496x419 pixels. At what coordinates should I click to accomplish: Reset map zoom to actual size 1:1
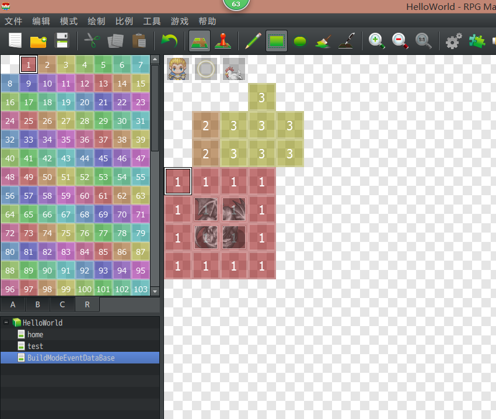(423, 41)
